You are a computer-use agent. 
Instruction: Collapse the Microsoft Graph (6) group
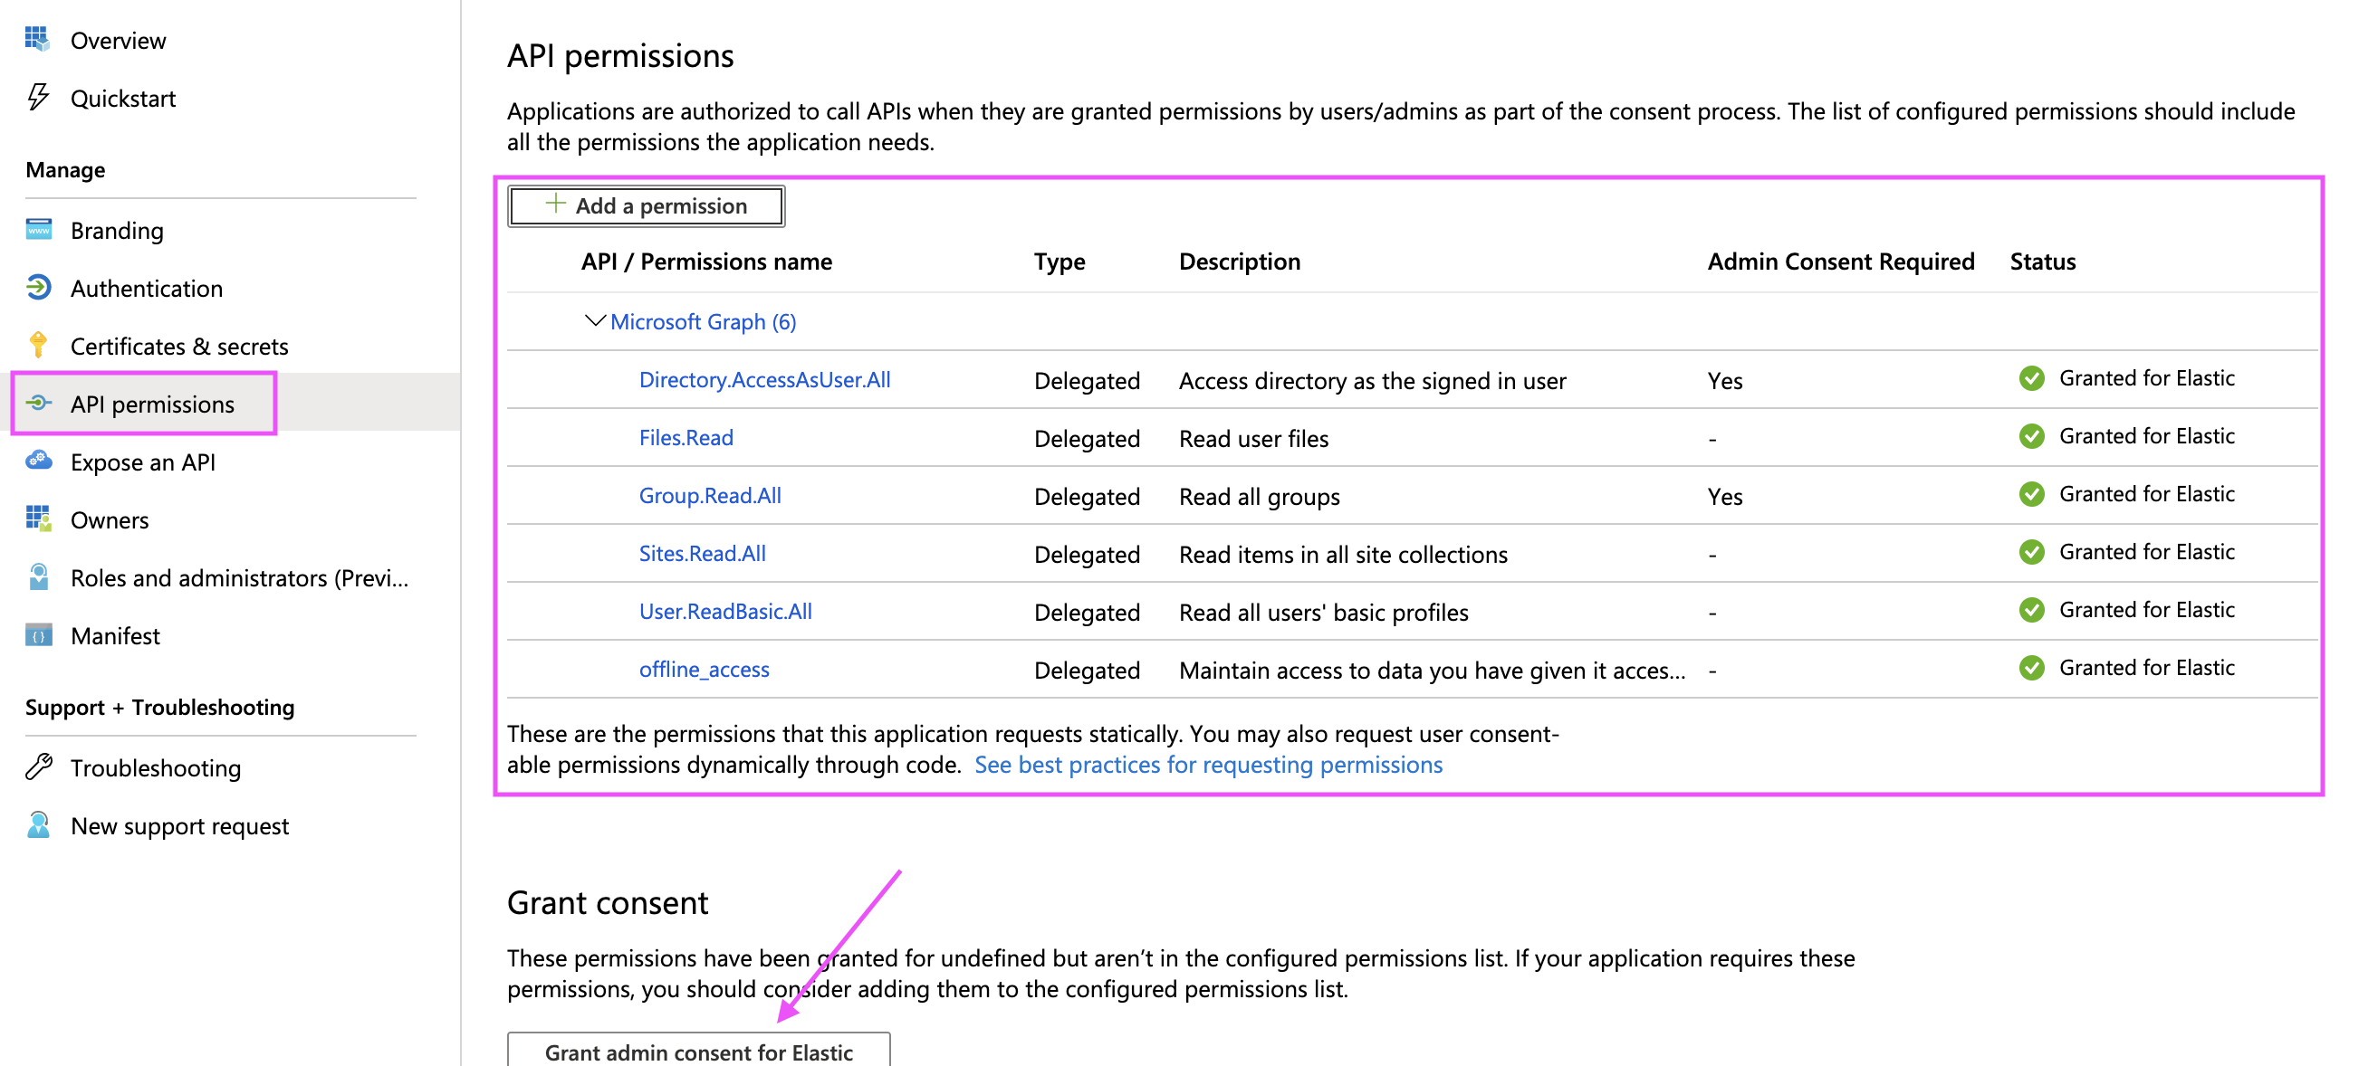(594, 321)
